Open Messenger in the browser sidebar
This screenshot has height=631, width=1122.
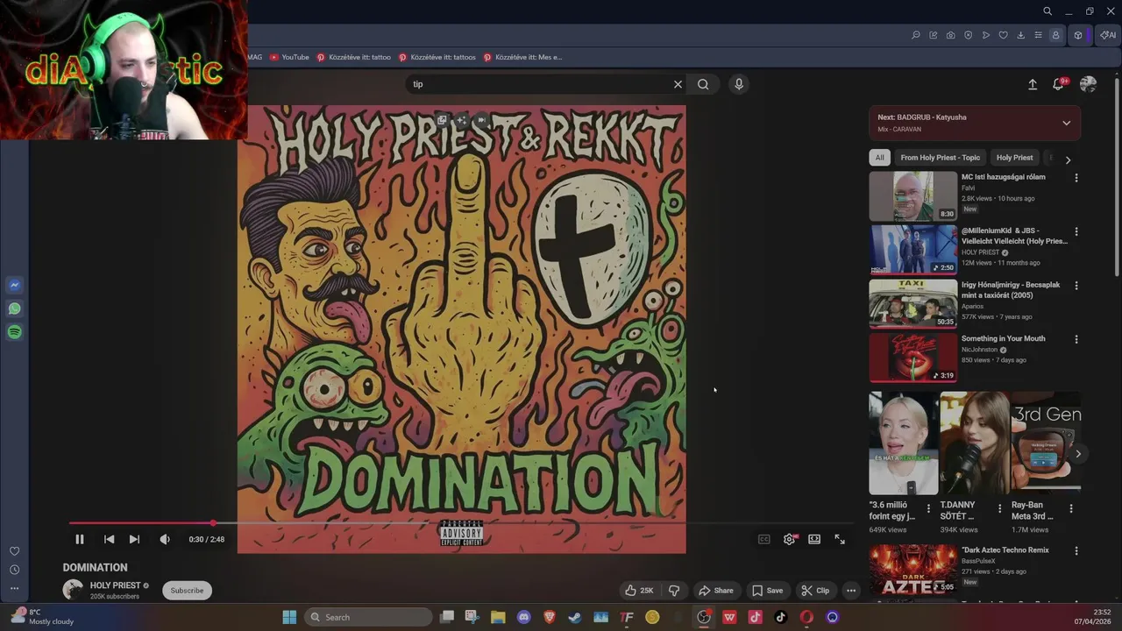click(x=14, y=285)
